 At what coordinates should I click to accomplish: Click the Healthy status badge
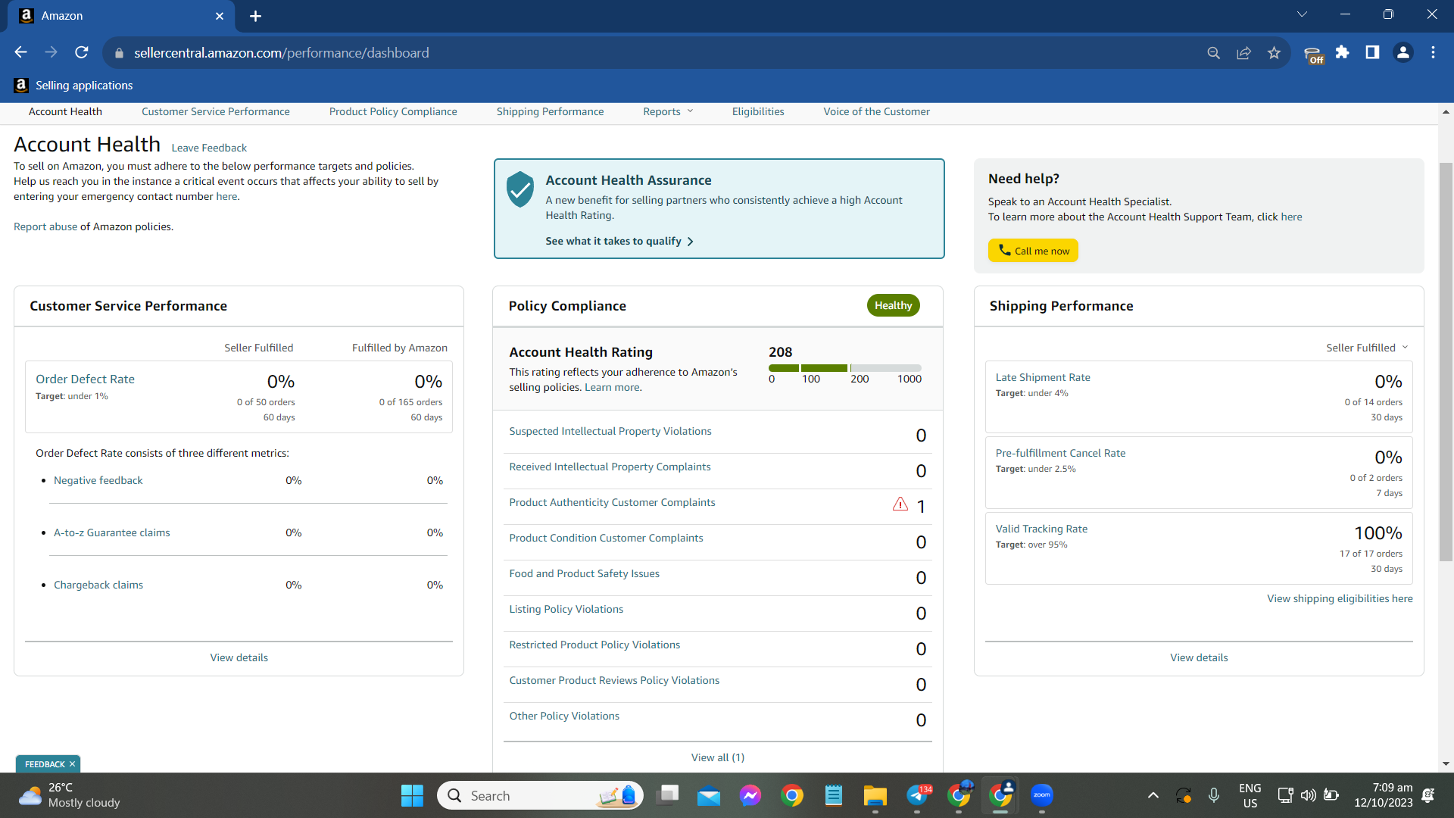coord(893,305)
